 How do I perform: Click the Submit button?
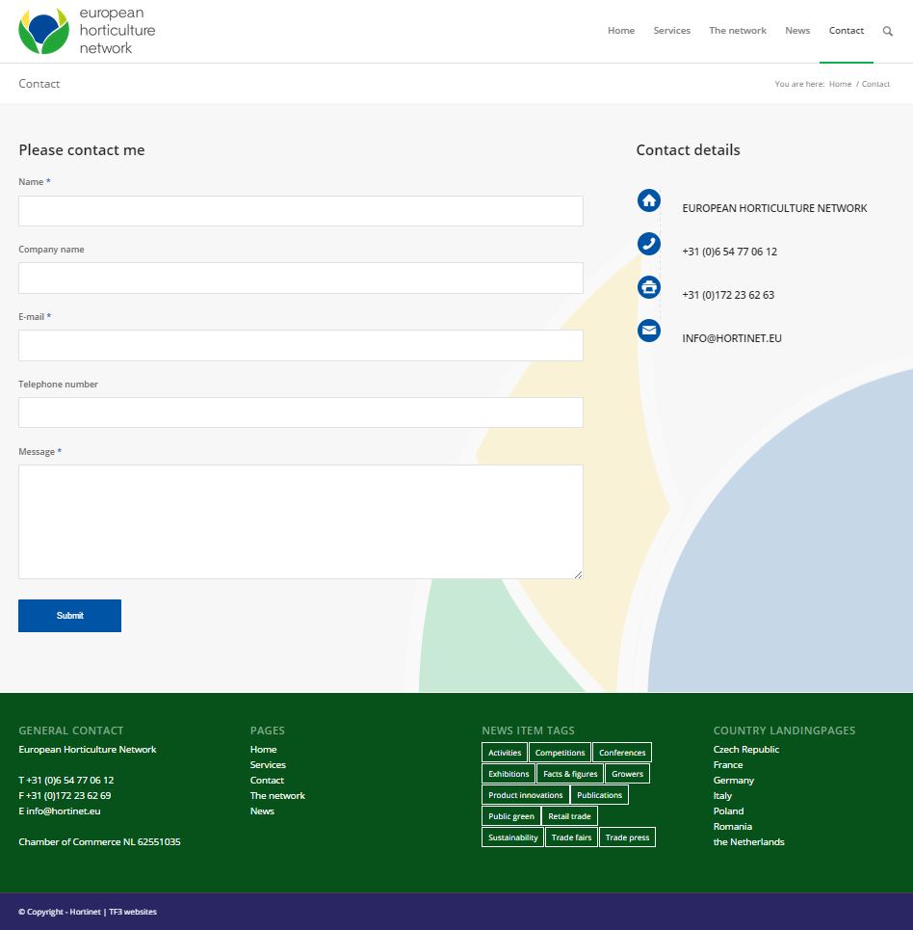tap(70, 616)
